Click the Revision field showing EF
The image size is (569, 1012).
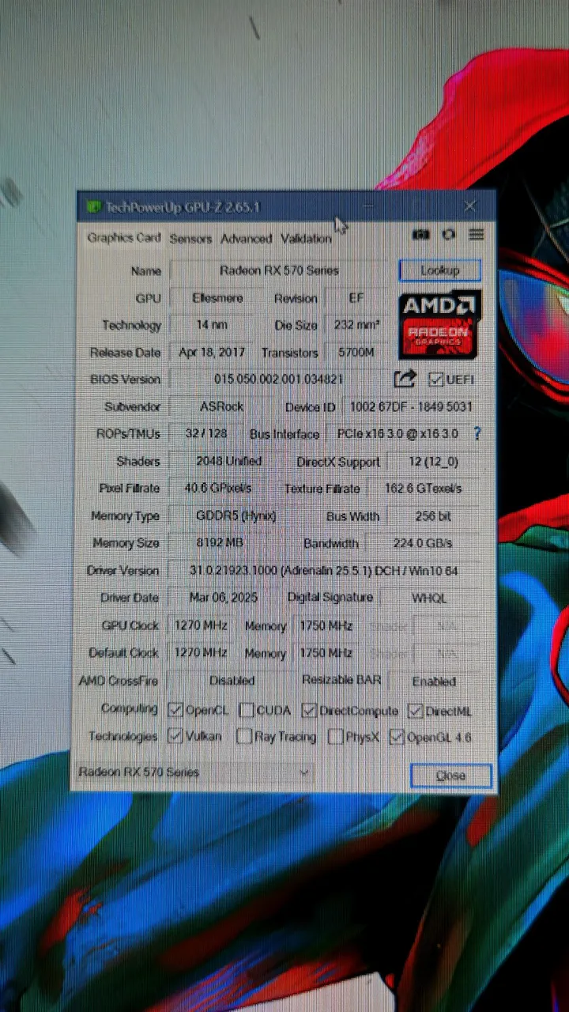356,298
